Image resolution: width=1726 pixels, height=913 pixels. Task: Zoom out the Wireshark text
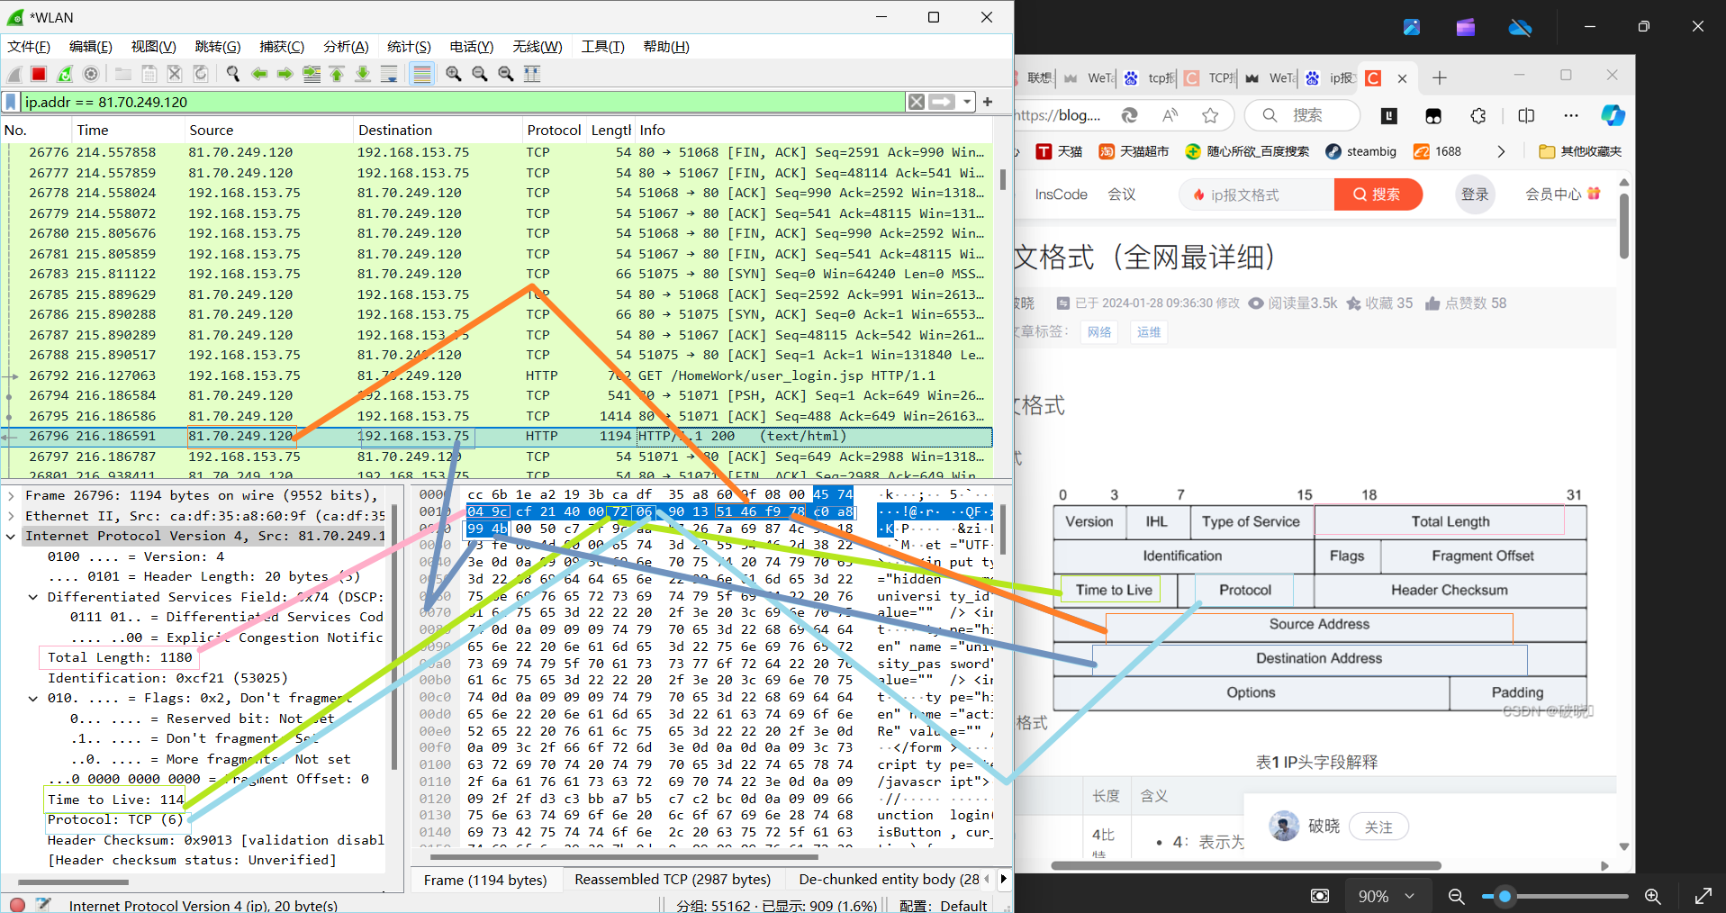480,74
